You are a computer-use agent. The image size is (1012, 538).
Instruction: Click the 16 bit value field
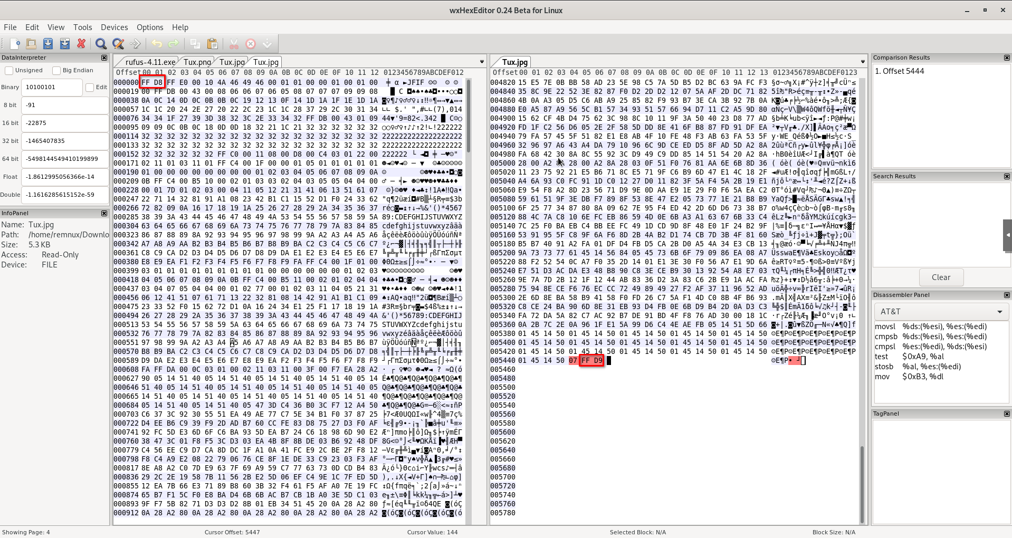click(x=65, y=123)
